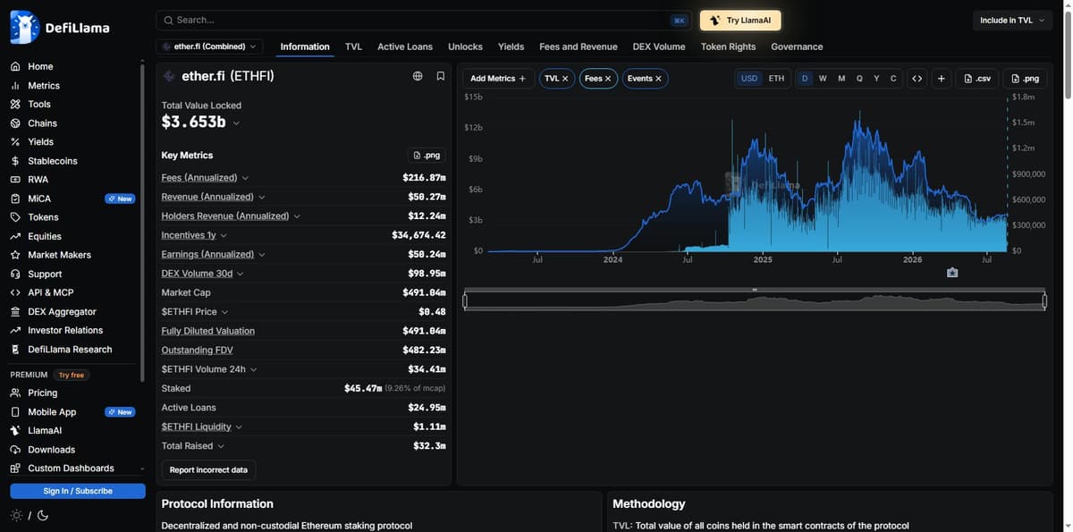Remove the Events metric chip

pos(659,79)
